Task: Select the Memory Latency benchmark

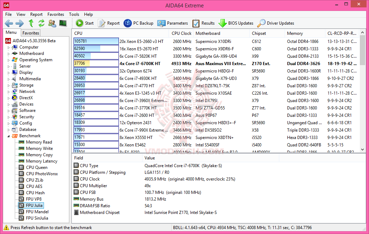Action: pos(42,161)
